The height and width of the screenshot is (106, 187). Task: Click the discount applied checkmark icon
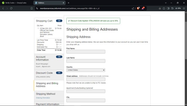click(69, 21)
